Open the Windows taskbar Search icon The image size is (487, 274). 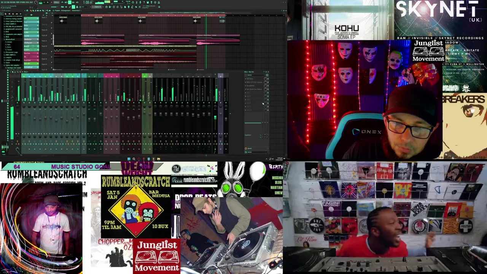134,159
